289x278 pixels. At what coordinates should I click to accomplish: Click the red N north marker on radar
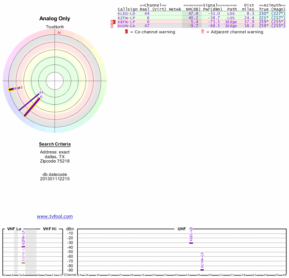pyautogui.click(x=59, y=33)
